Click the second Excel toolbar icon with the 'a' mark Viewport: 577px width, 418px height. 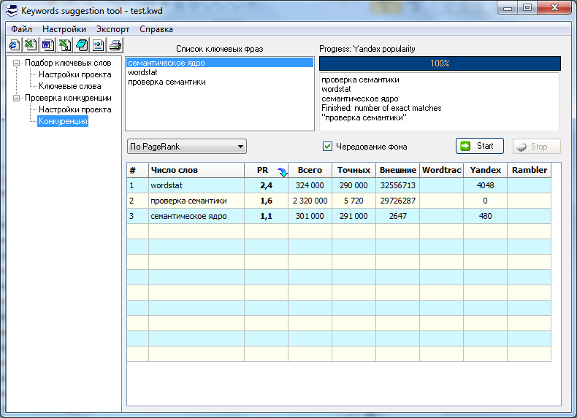pyautogui.click(x=64, y=45)
